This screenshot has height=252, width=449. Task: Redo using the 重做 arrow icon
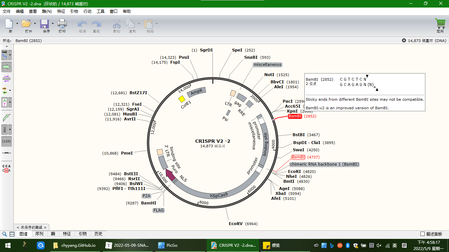(96, 24)
